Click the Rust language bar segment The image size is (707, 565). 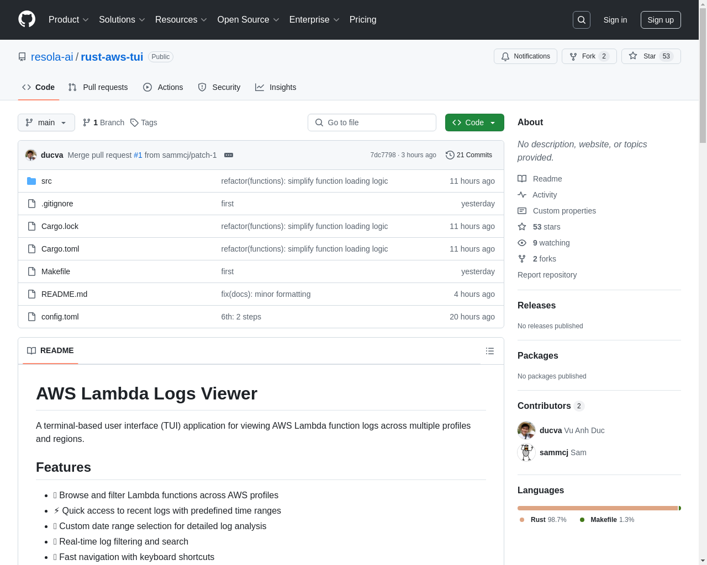(597, 508)
